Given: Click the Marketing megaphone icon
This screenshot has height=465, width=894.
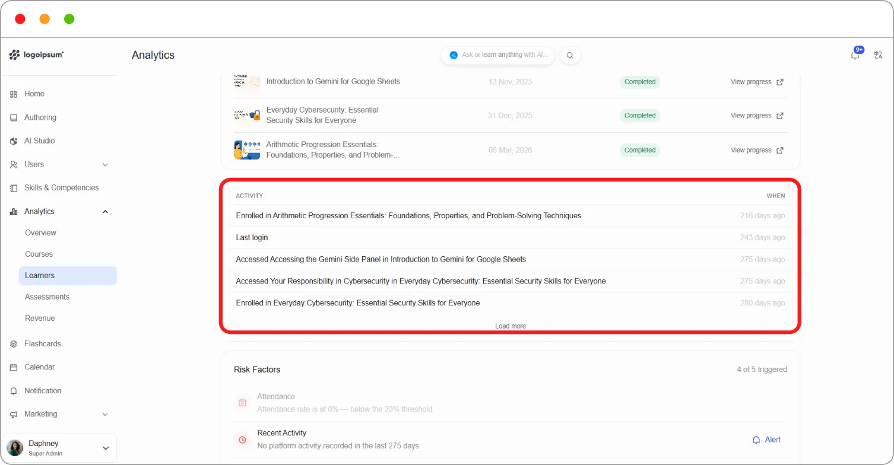Looking at the screenshot, I should click(x=14, y=414).
